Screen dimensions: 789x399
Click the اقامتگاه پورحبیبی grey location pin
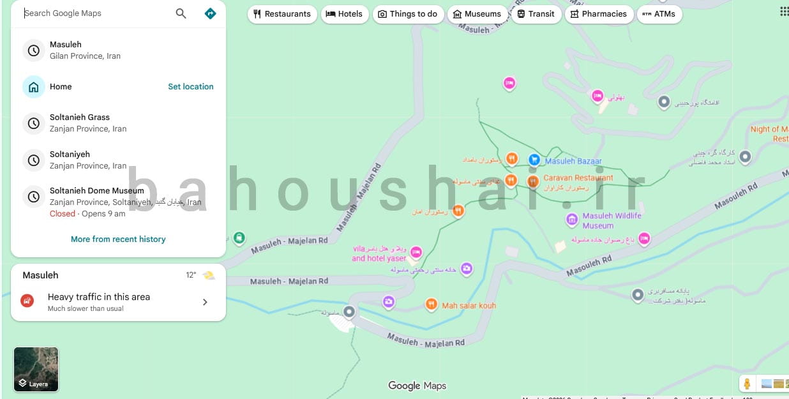pos(664,102)
